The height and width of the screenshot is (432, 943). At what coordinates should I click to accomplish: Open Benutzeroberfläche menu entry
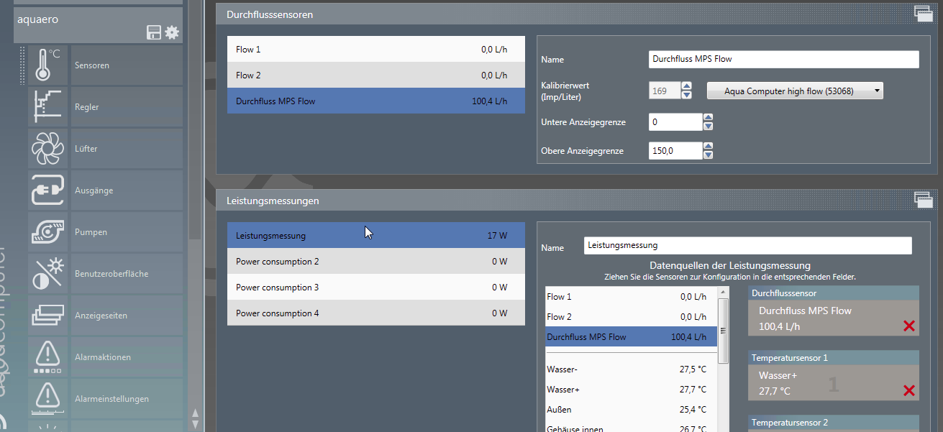tap(127, 273)
